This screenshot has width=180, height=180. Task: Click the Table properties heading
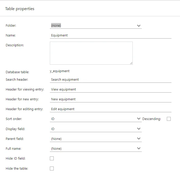pyautogui.click(x=20, y=9)
